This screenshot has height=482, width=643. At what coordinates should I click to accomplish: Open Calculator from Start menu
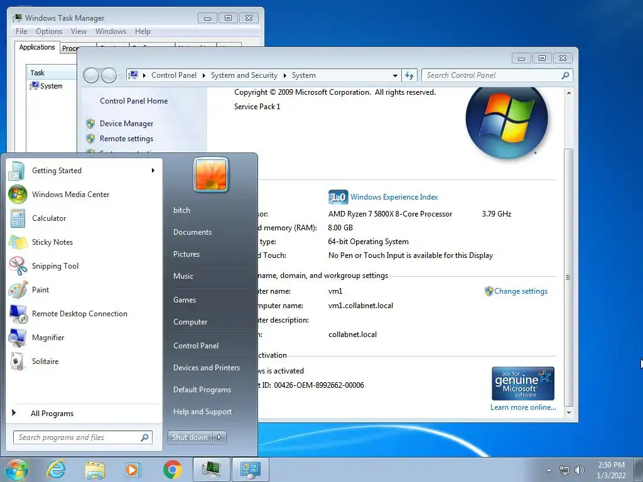[x=84, y=218]
